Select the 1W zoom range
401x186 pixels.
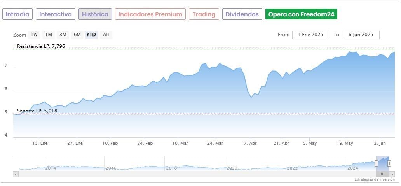pyautogui.click(x=34, y=35)
